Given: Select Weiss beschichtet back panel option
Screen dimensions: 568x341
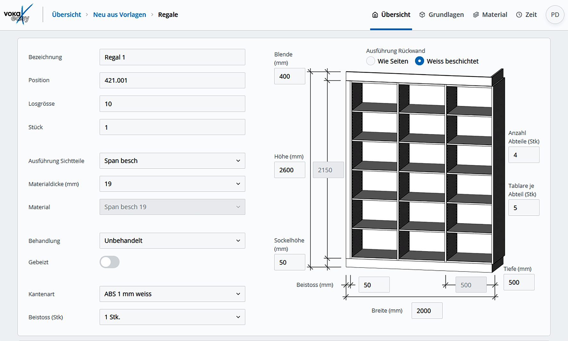Looking at the screenshot, I should (419, 61).
